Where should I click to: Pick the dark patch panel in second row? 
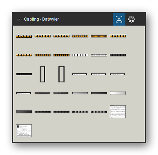pos(118,55)
